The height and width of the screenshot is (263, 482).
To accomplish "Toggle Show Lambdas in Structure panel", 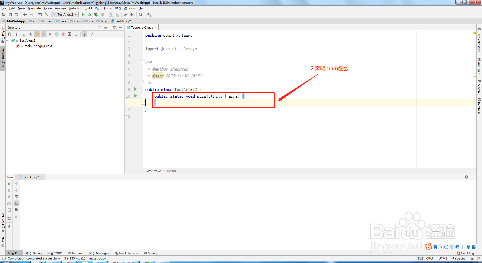I will 63,34.
